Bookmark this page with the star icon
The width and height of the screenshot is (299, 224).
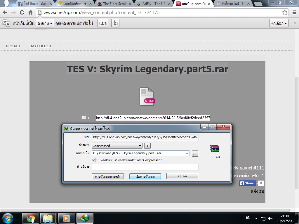click(285, 13)
